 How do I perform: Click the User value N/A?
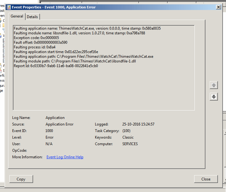tap(49, 144)
